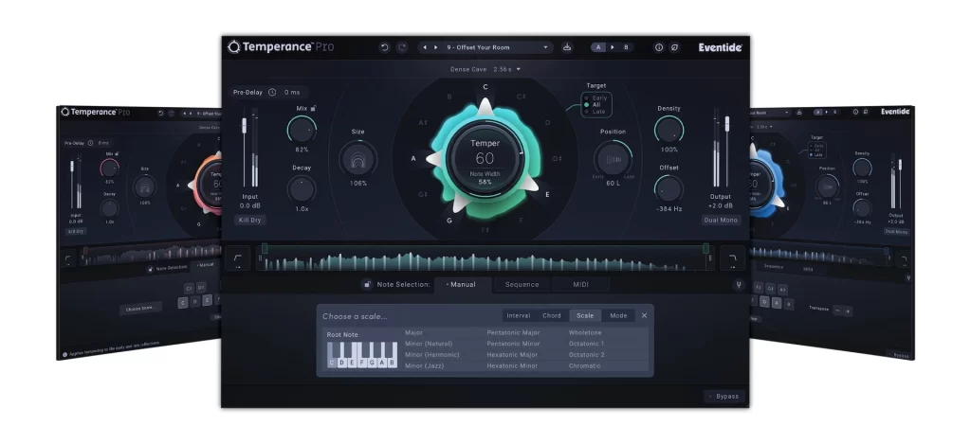
Task: Click the redo arrow icon
Action: tap(402, 47)
